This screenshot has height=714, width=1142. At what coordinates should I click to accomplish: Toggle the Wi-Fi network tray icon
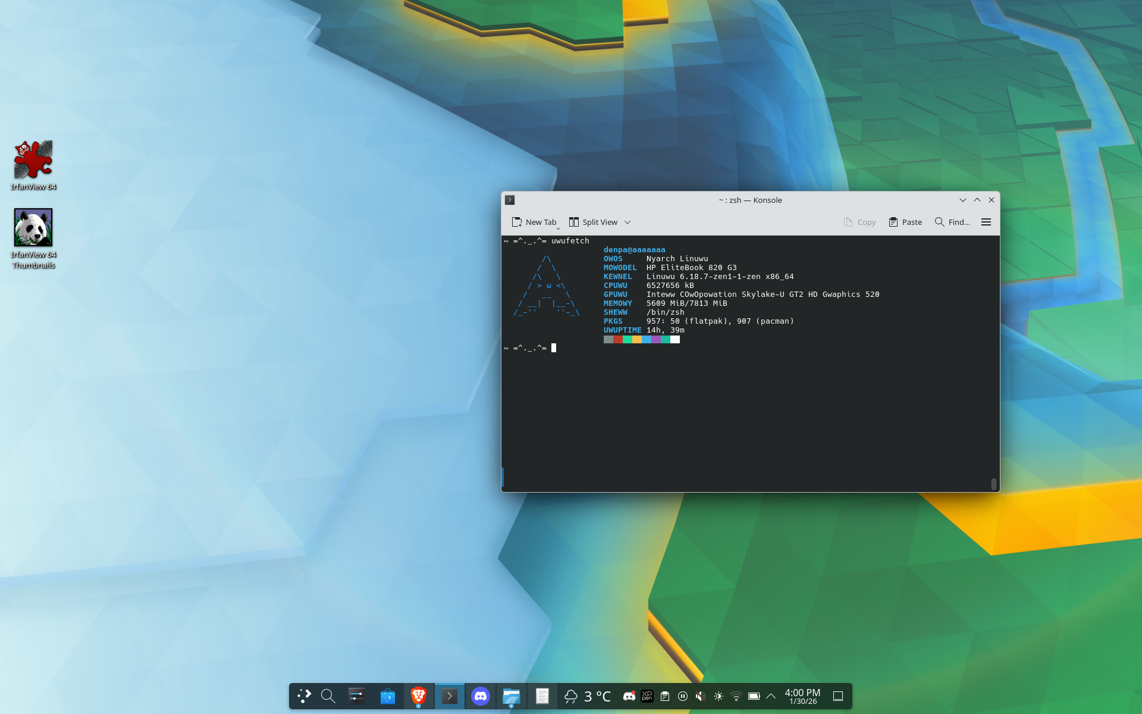[x=736, y=696]
